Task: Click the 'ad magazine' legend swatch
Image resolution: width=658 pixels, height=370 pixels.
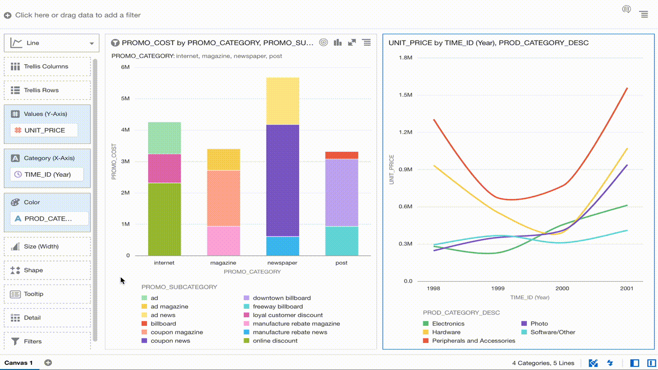Action: (144, 307)
